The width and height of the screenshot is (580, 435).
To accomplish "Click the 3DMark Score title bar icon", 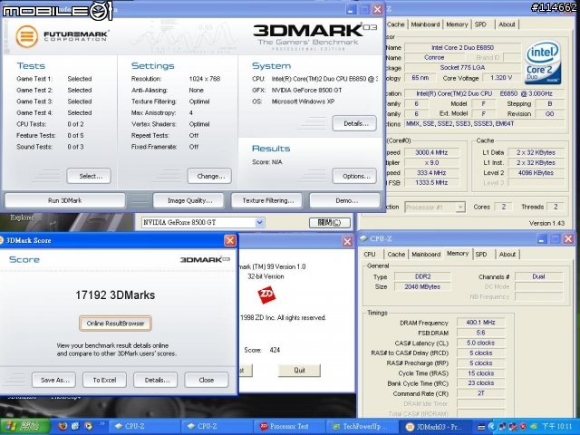I will pyautogui.click(x=2, y=240).
